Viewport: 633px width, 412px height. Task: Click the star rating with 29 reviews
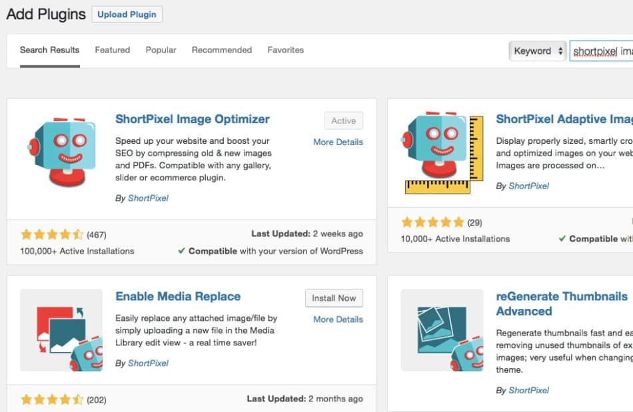click(x=432, y=222)
